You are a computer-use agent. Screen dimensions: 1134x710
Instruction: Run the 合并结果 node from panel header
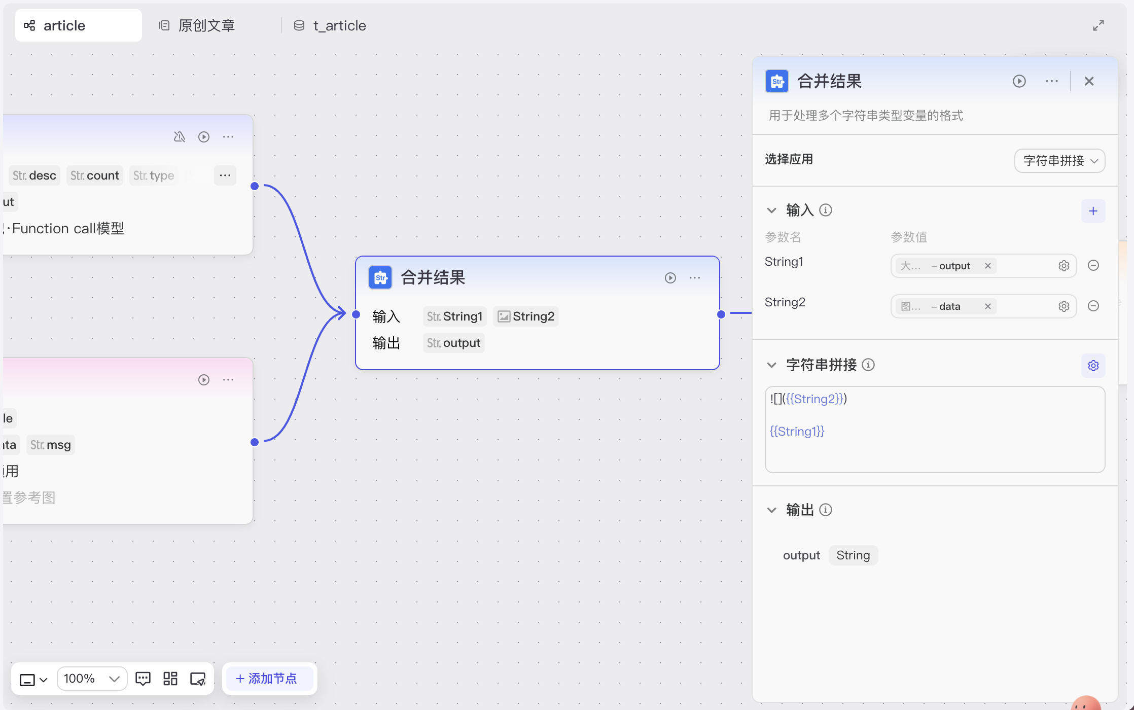point(1019,81)
